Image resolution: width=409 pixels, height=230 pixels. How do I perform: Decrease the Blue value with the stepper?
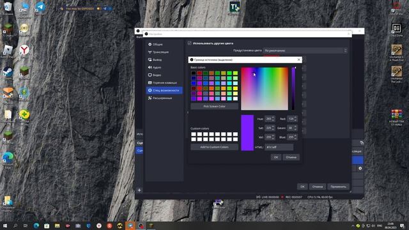[295, 139]
